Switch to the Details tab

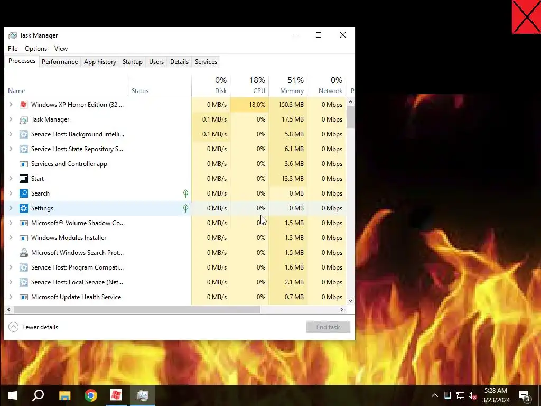[180, 62]
